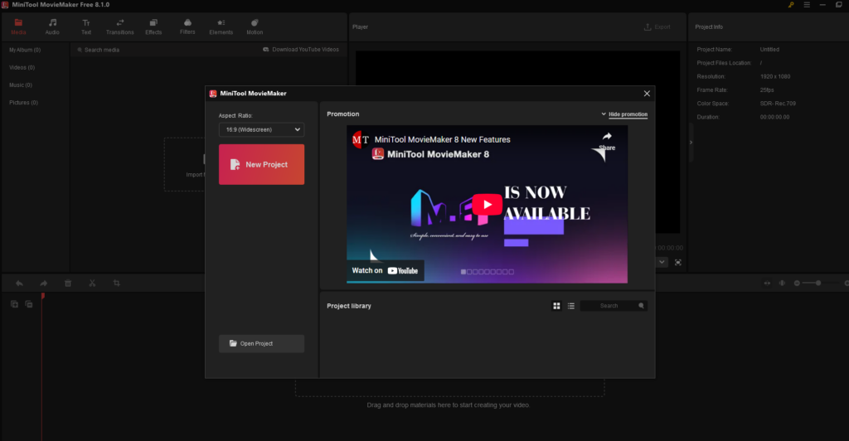Click the audio waveform icon in timeline toolbar
The height and width of the screenshot is (441, 849).
(782, 283)
